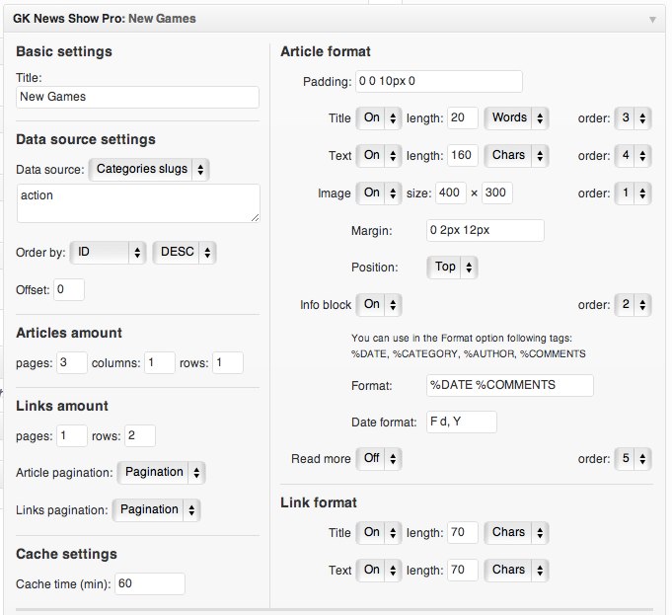Toggle the Image On selector
This screenshot has height=615, width=672.
pos(378,192)
